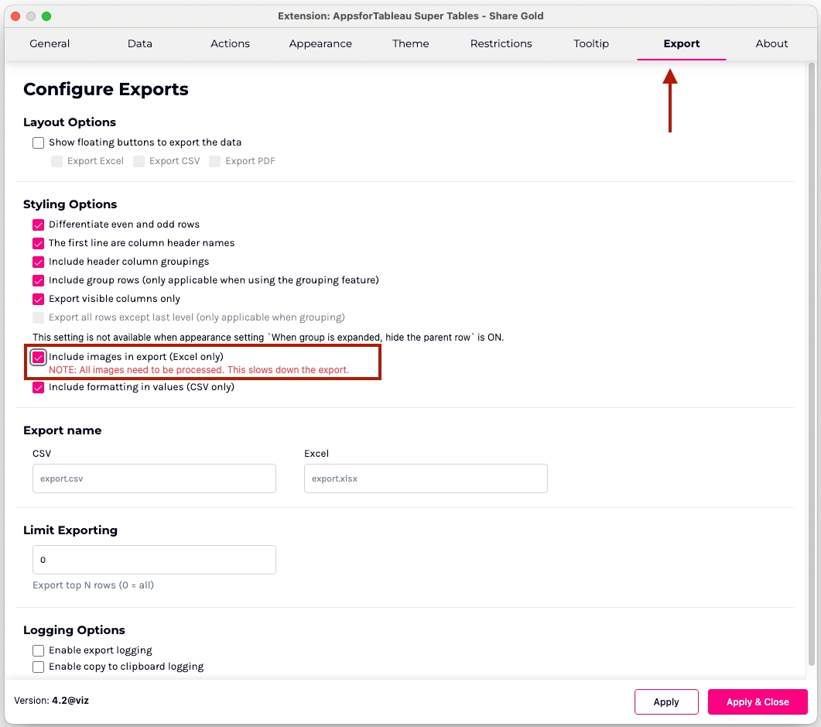The height and width of the screenshot is (727, 821).
Task: Go to the Actions tab
Action: (x=230, y=43)
